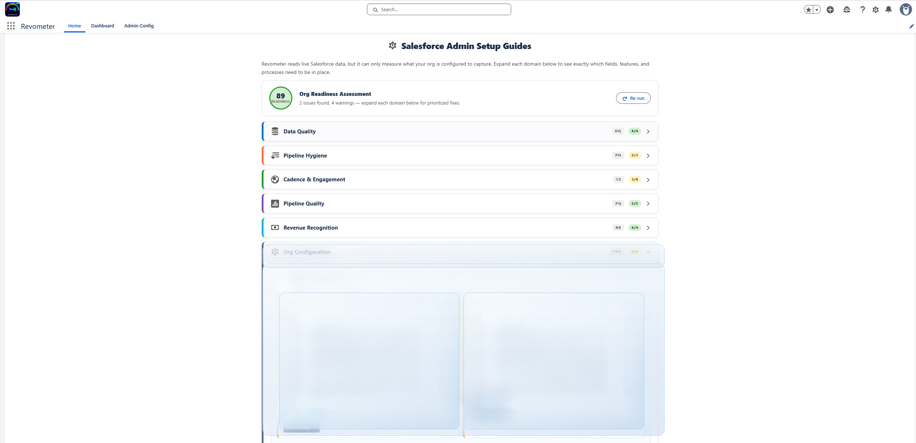Screen dimensions: 916x443
Task: Click the Revometer app name
Action: [x=38, y=26]
